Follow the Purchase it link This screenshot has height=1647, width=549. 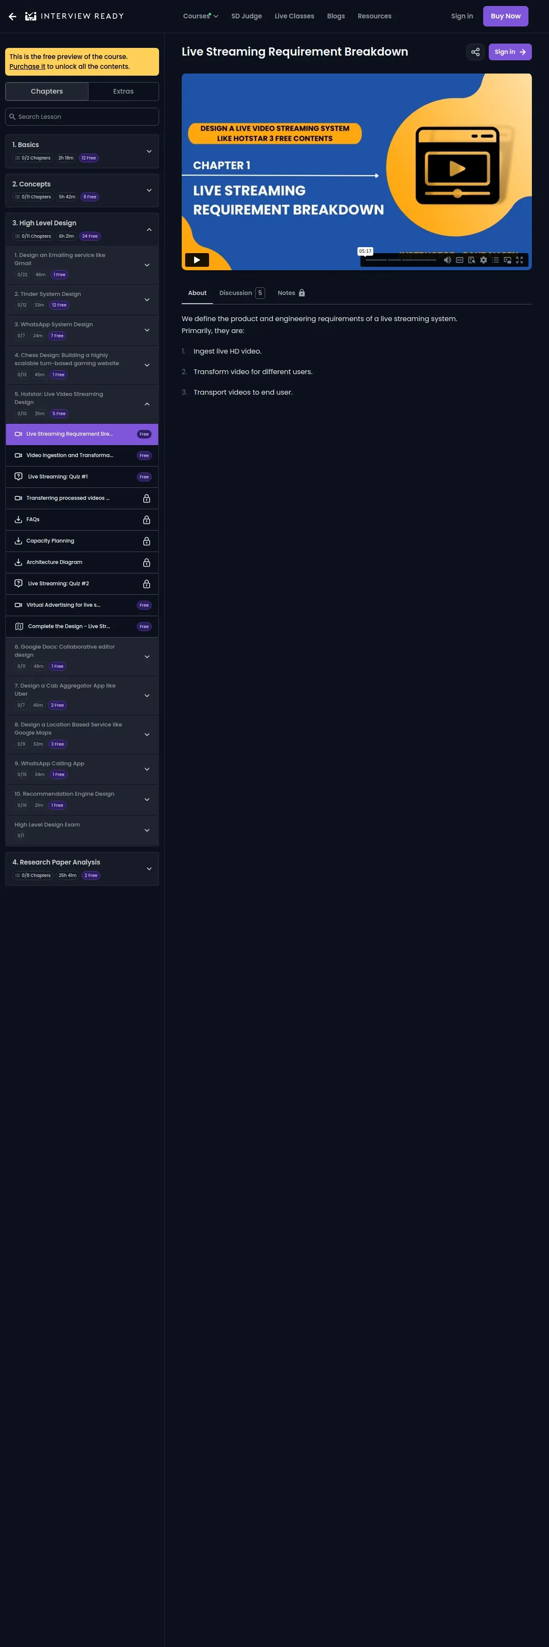[x=27, y=67]
